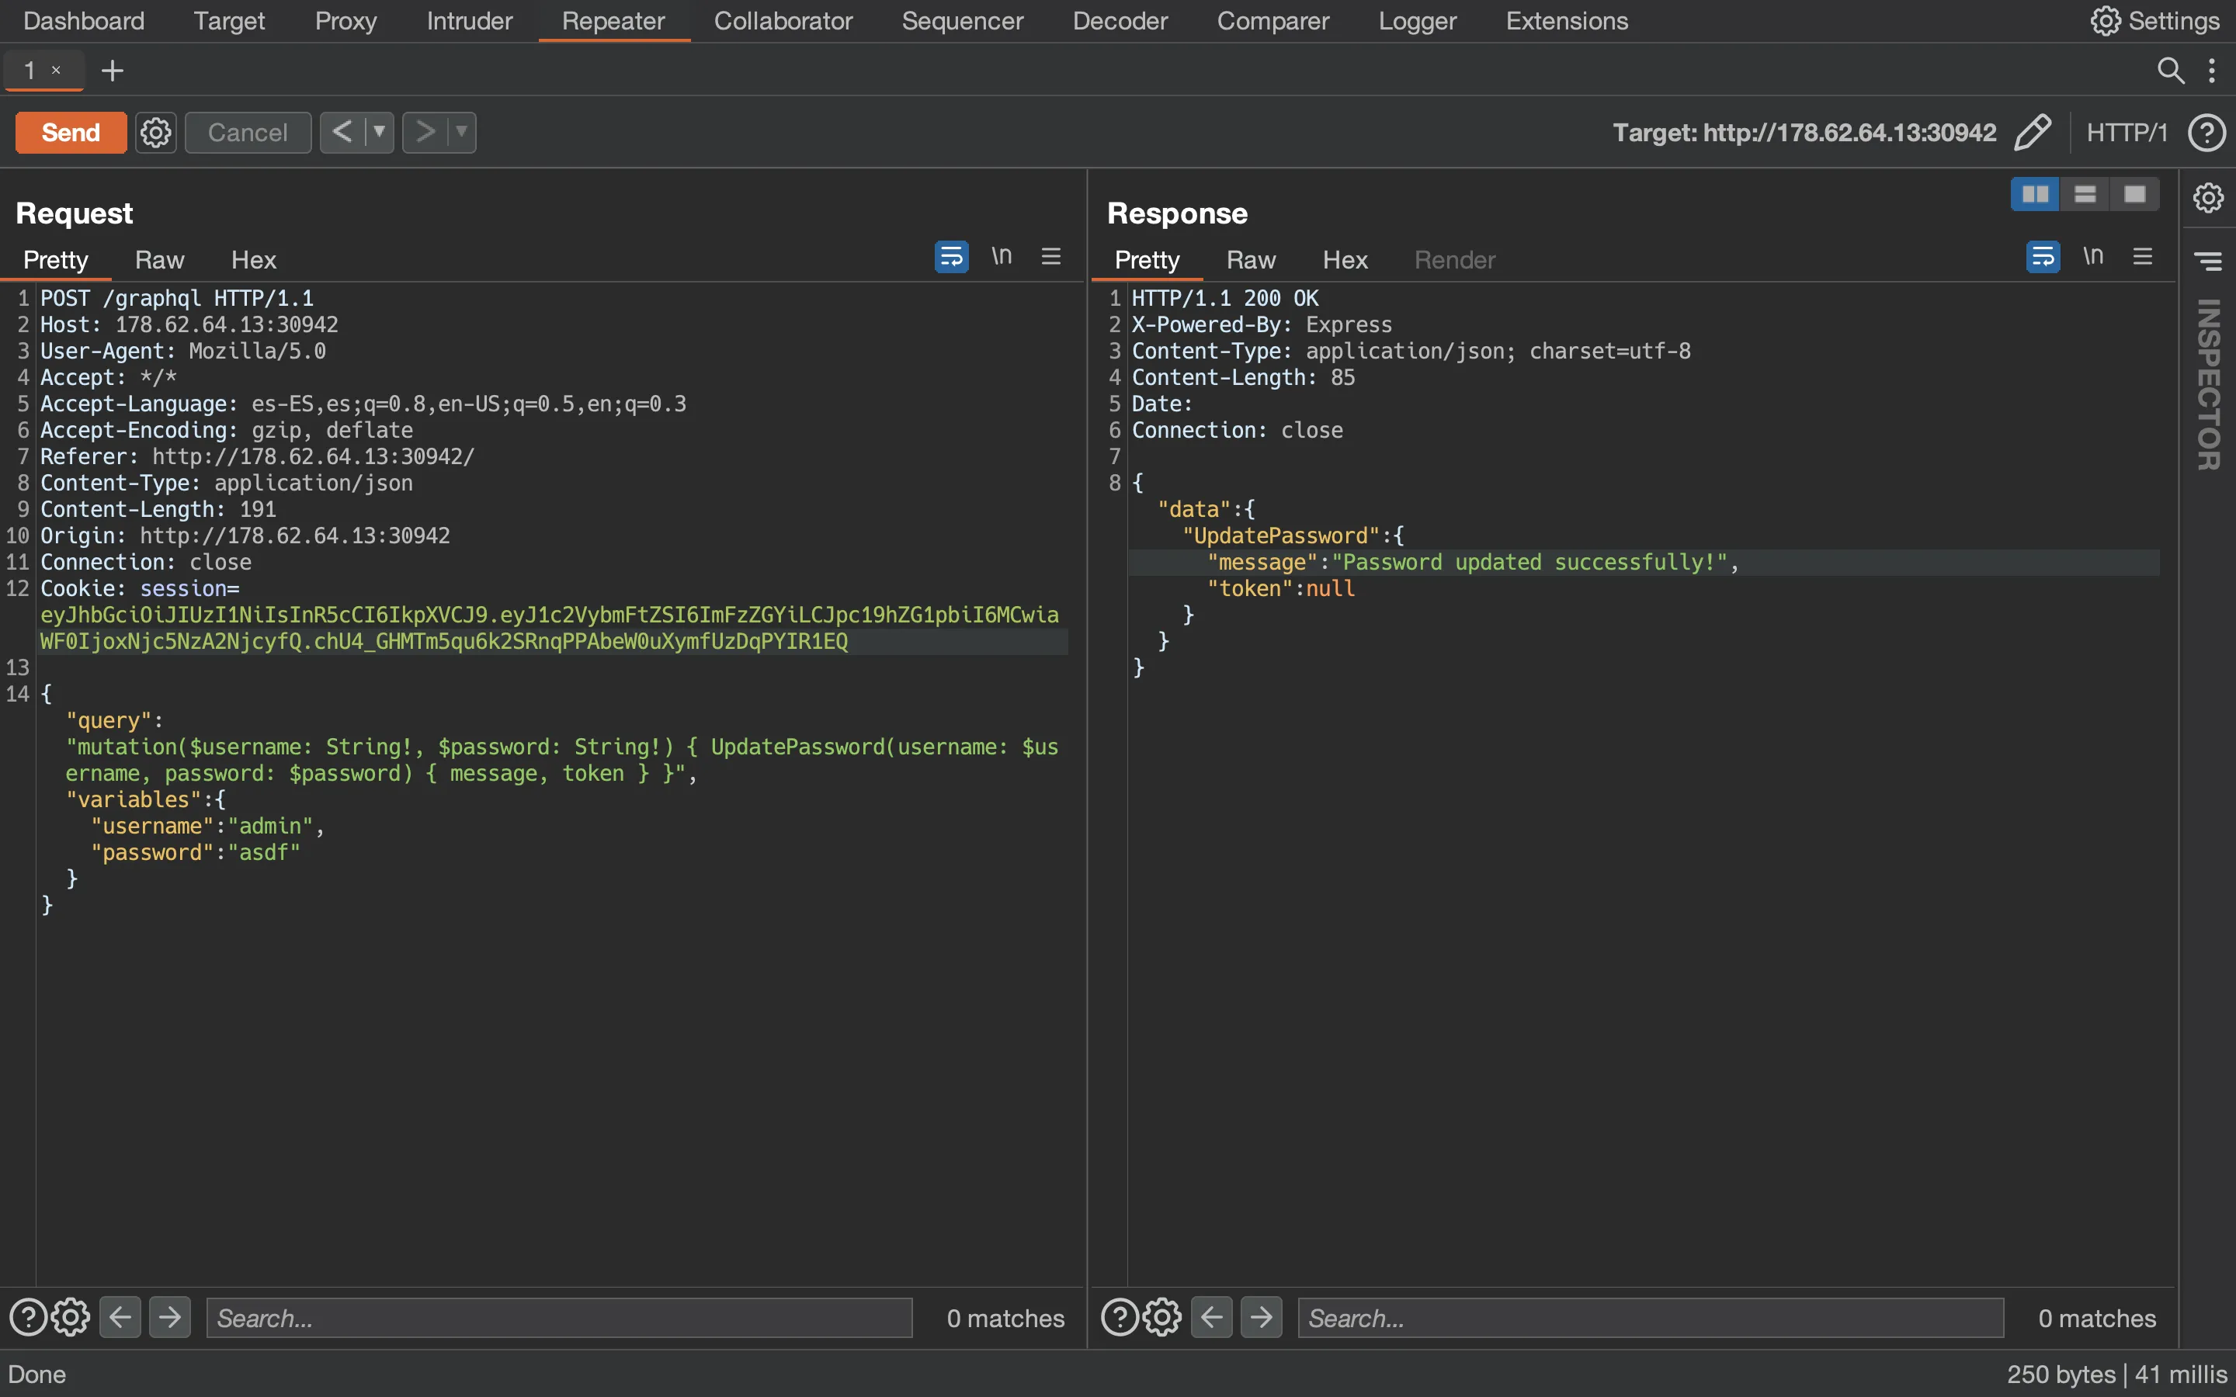Viewport: 2236px width, 1397px height.
Task: Switch to the Target tab
Action: (229, 20)
